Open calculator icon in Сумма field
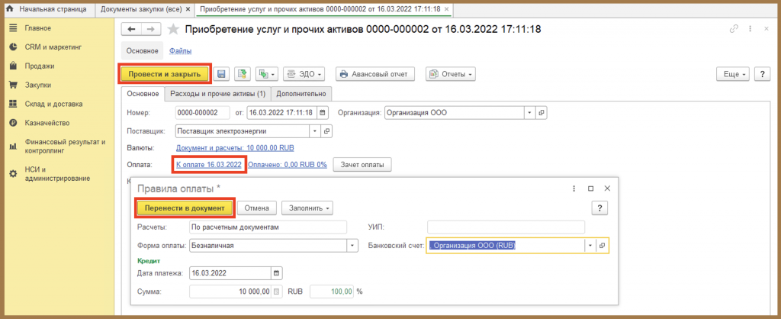The width and height of the screenshot is (781, 319). 277,291
